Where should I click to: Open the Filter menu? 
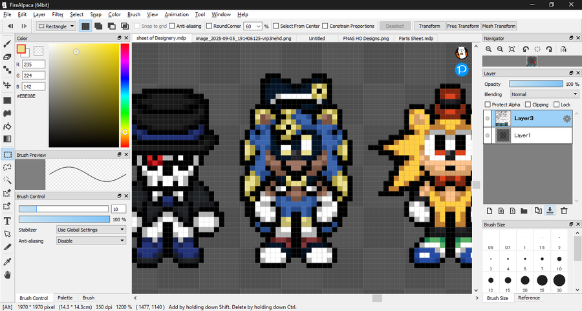coord(58,14)
